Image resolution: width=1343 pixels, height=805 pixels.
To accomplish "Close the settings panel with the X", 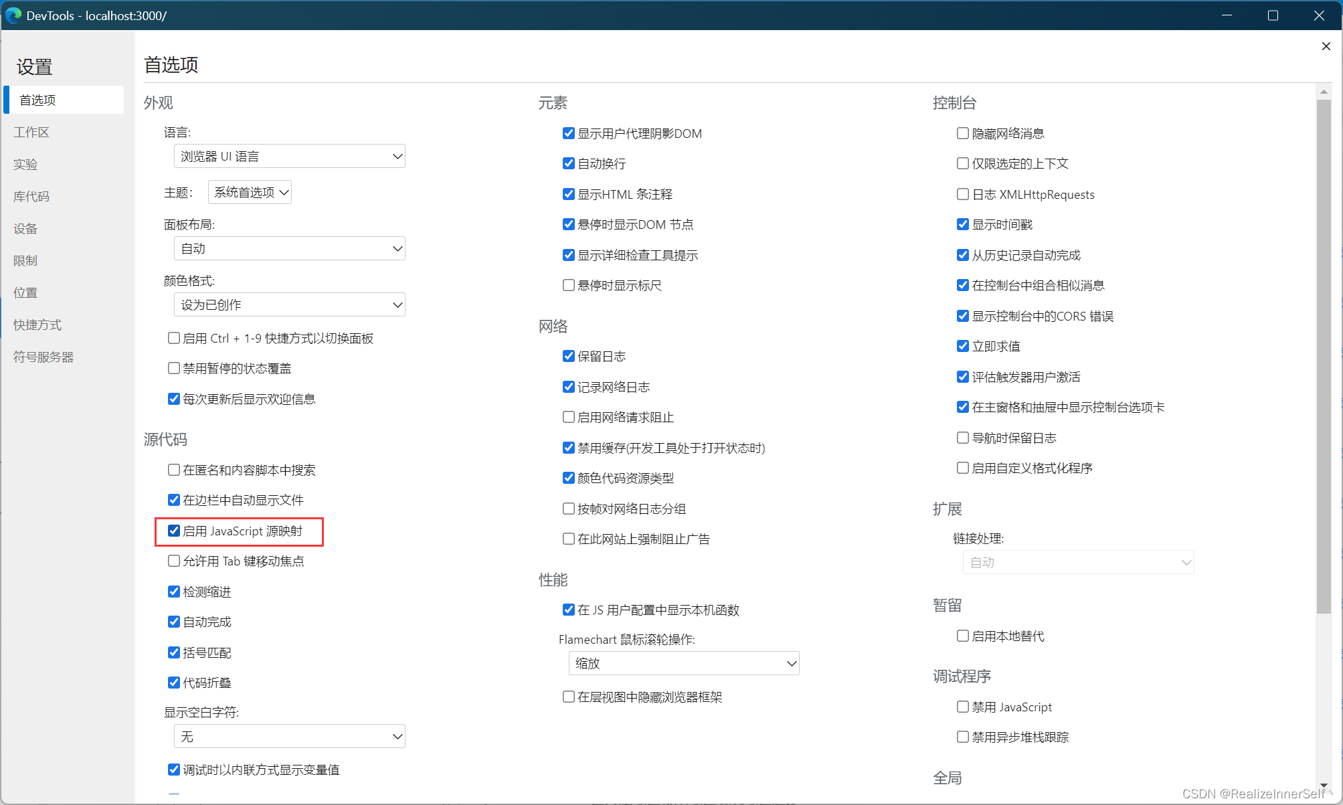I will [x=1326, y=46].
